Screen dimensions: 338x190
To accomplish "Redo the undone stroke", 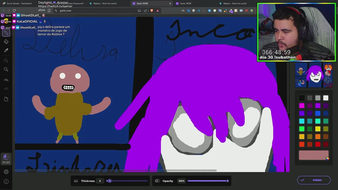I will pos(6,88).
